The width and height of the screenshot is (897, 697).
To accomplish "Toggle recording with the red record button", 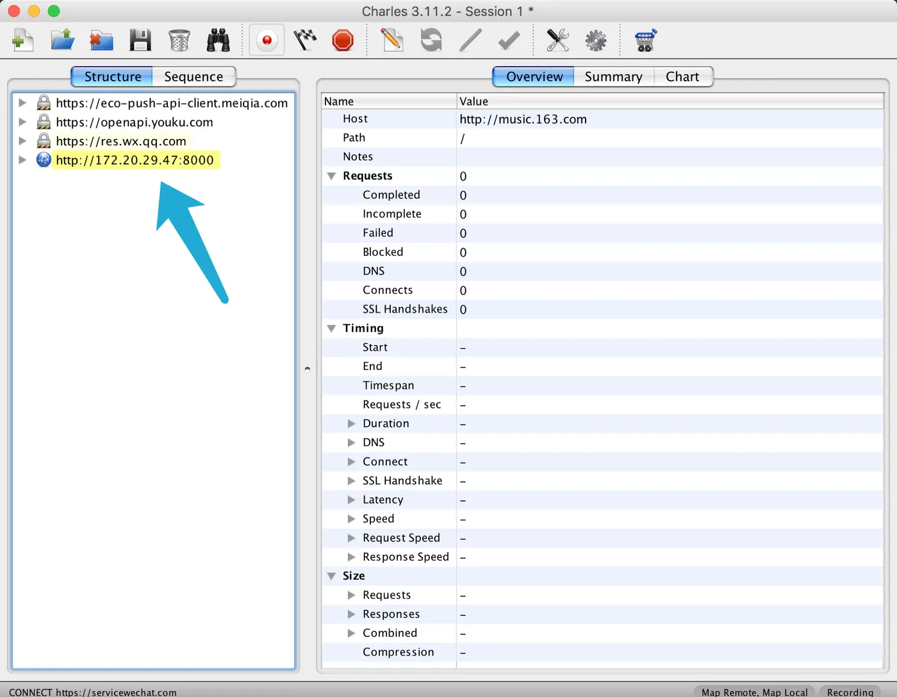I will 267,40.
